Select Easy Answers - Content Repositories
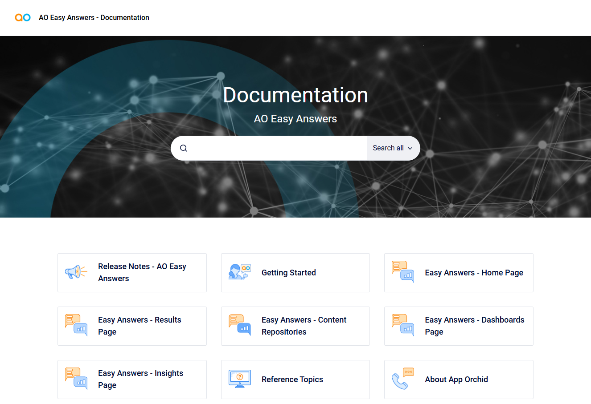 point(304,326)
